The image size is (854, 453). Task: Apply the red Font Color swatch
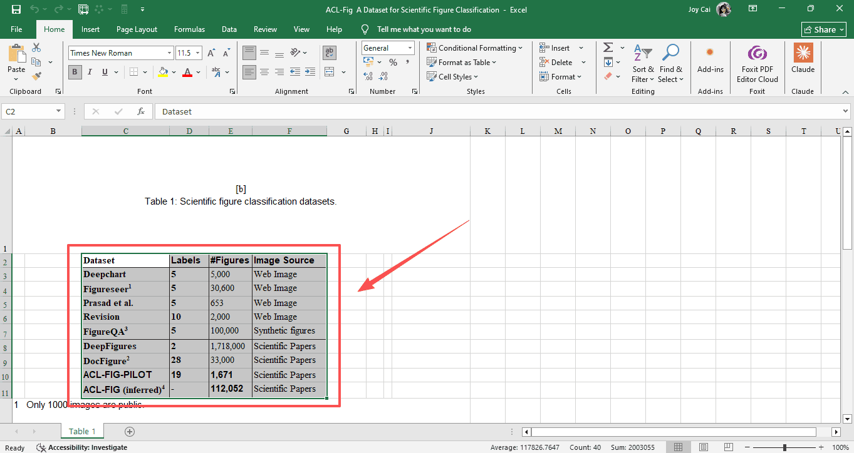pos(187,72)
